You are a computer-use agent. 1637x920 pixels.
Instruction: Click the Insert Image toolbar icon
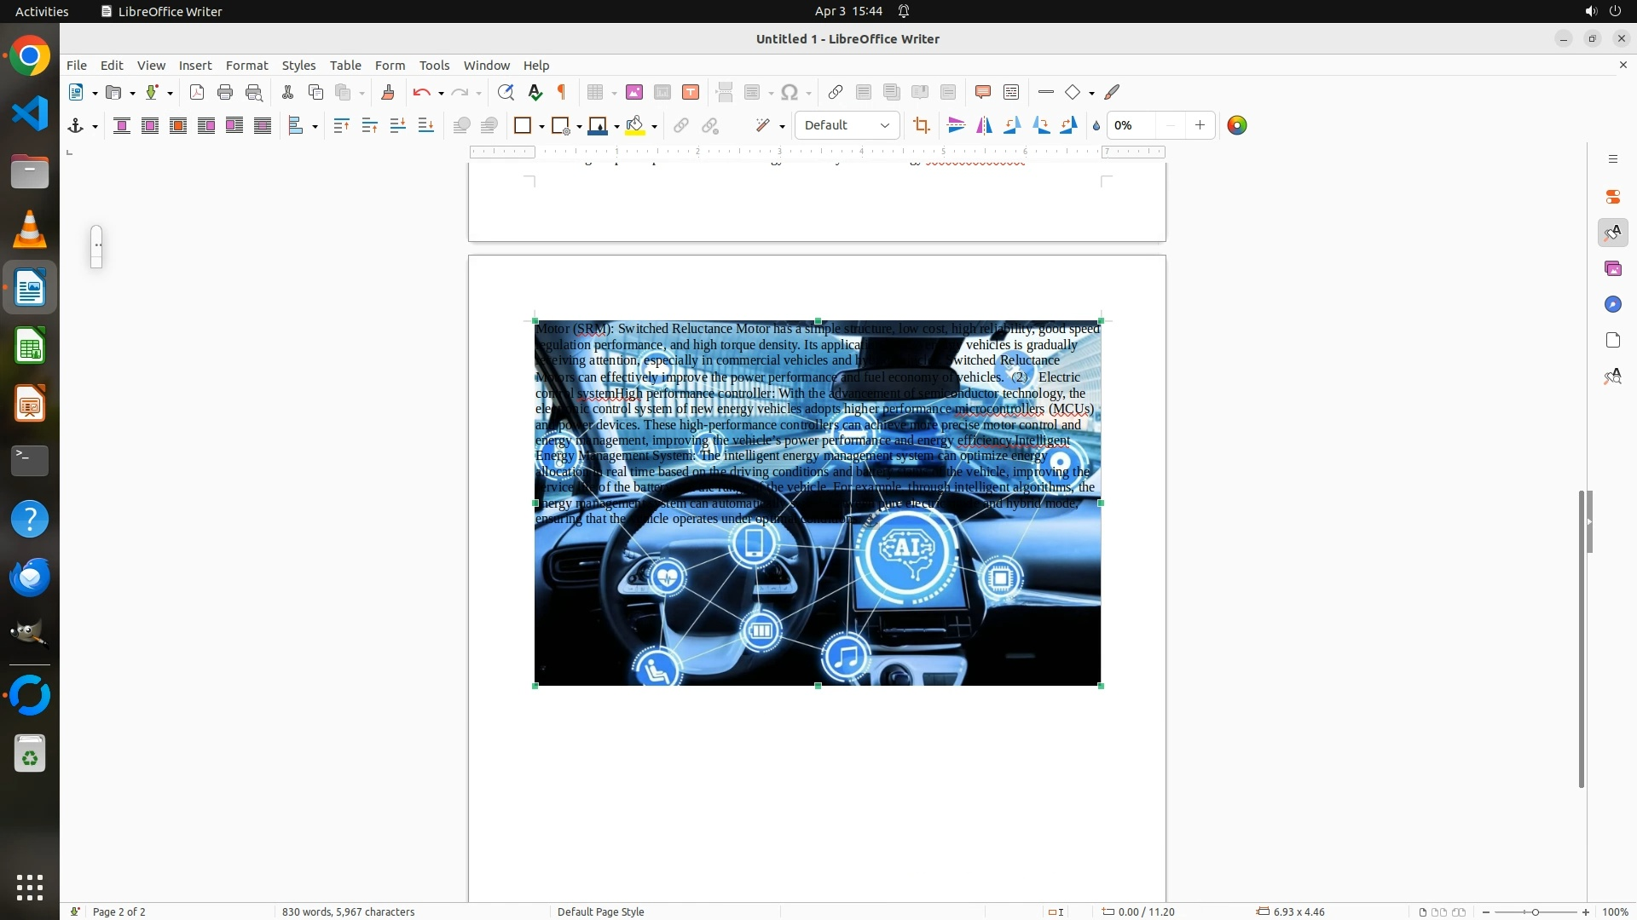click(x=634, y=93)
